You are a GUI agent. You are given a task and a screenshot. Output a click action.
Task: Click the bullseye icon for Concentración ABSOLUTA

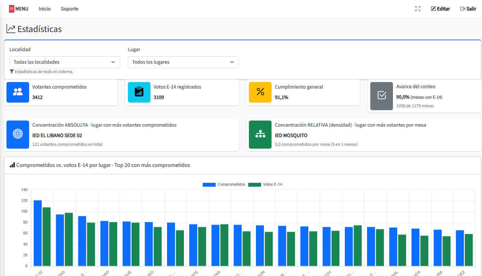tap(18, 134)
